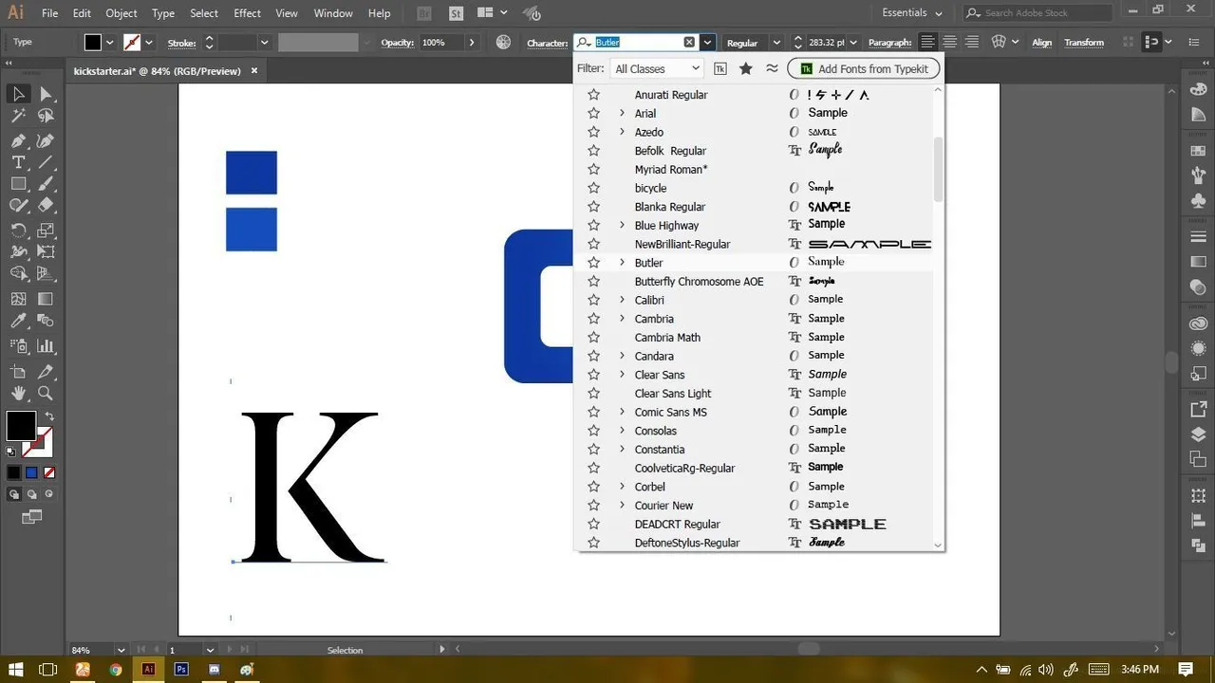This screenshot has width=1215, height=683.
Task: Choose the Column Graph tool
Action: click(x=46, y=346)
